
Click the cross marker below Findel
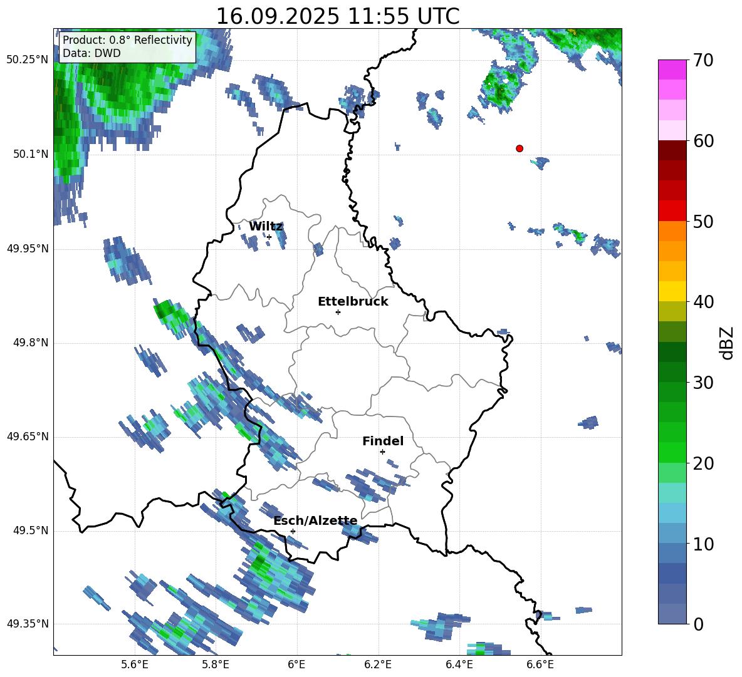point(382,452)
